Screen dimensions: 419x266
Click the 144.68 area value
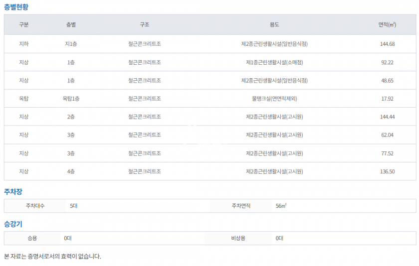pos(387,44)
